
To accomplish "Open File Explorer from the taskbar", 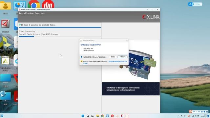I will coord(97,116).
